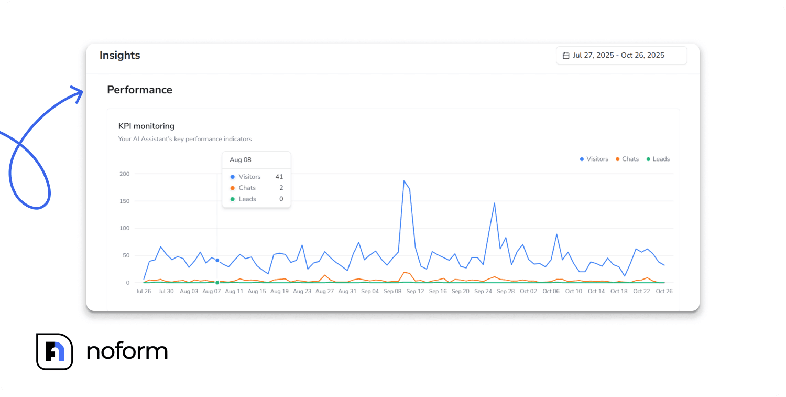
Task: Open the Jul 27 - Oct 26 date range selector
Action: [x=621, y=55]
